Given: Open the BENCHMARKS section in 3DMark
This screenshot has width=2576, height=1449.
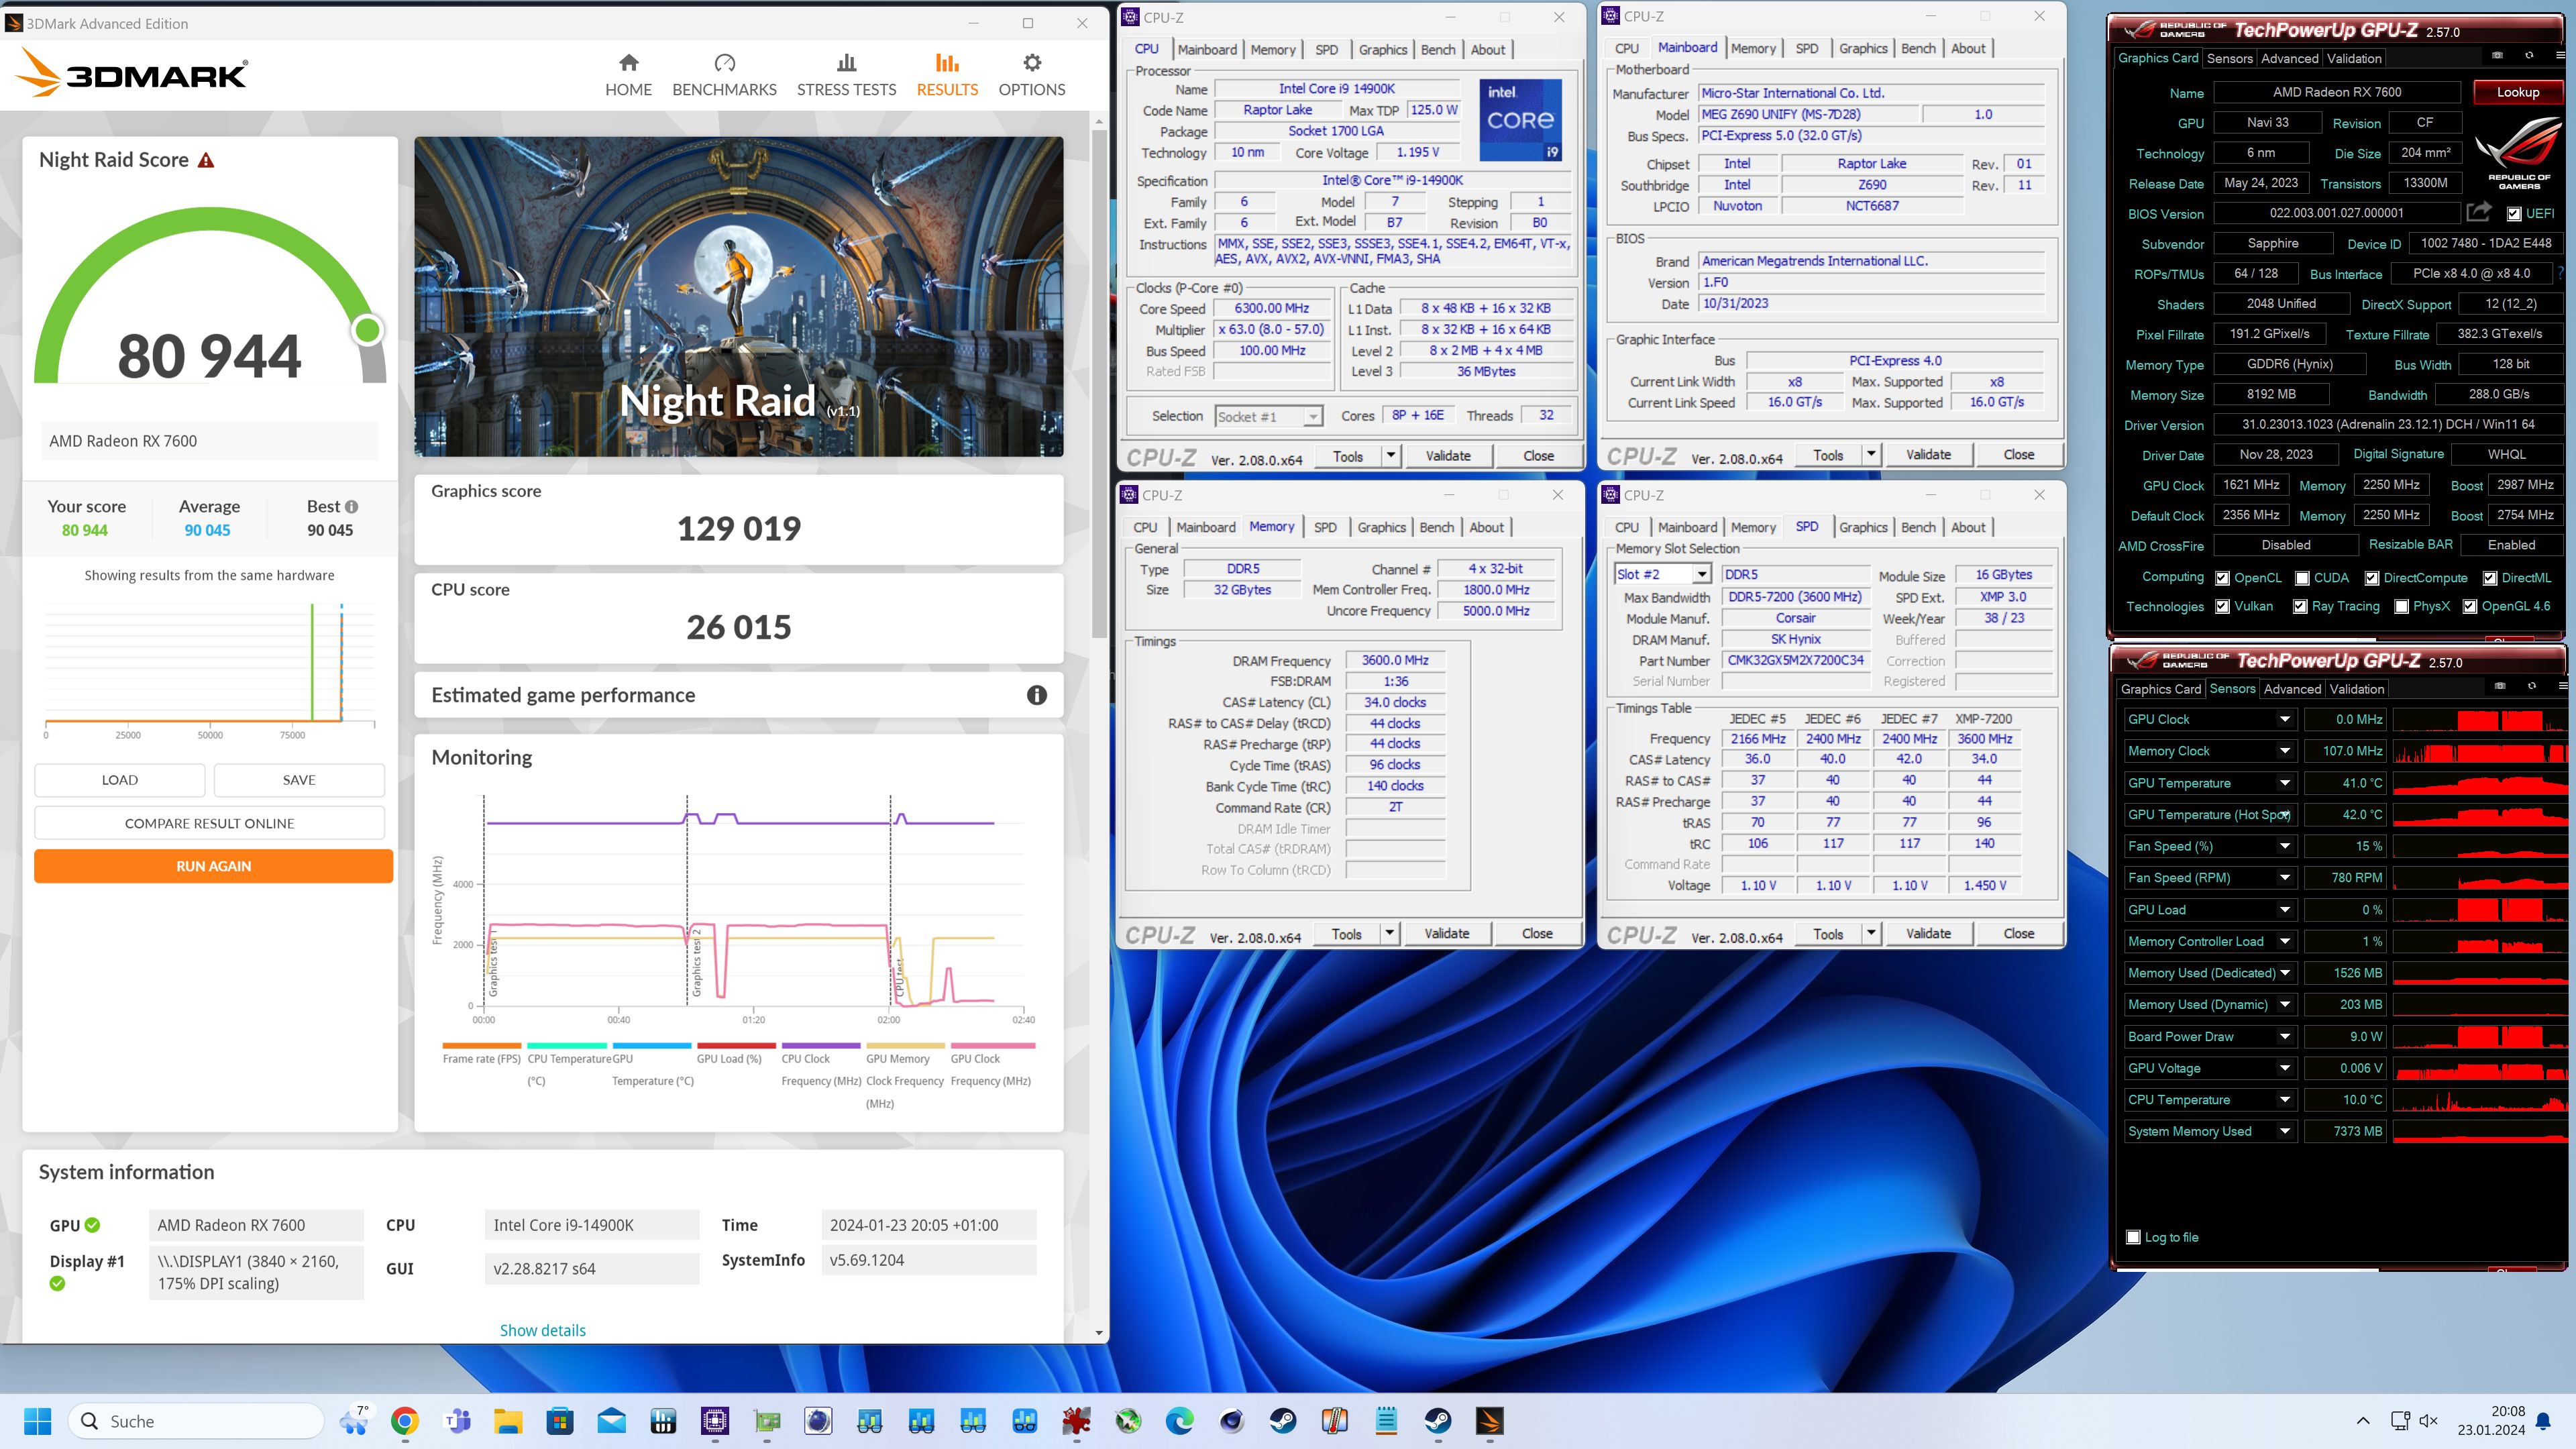Looking at the screenshot, I should pyautogui.click(x=724, y=76).
